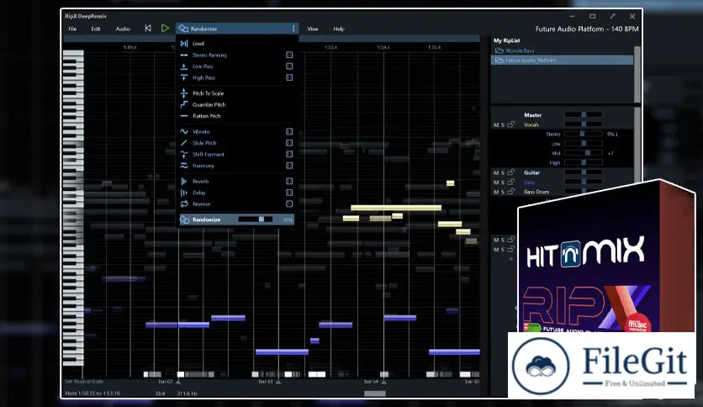Viewport: 703px width, 407px height.
Task: Toggle fullscreen with the diagonal arrow icon
Action: point(612,16)
